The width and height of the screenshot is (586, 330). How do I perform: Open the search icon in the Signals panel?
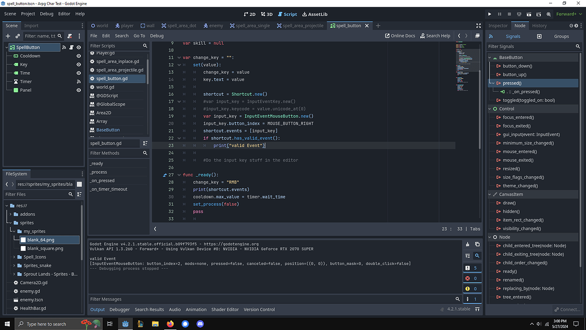pos(578,46)
